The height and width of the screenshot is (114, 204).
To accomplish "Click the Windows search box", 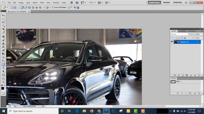I will click(x=33, y=111).
